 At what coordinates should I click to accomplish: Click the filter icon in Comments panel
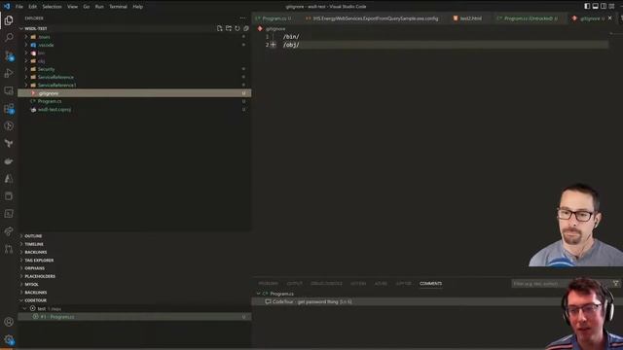click(615, 283)
